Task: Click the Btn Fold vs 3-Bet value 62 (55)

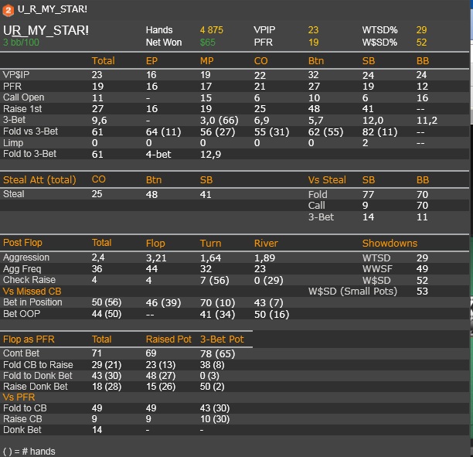Action: pyautogui.click(x=326, y=131)
